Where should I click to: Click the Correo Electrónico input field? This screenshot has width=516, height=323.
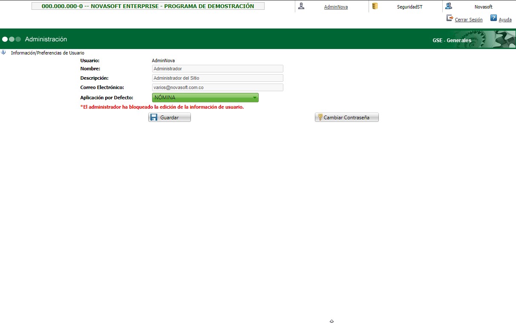[x=218, y=87]
